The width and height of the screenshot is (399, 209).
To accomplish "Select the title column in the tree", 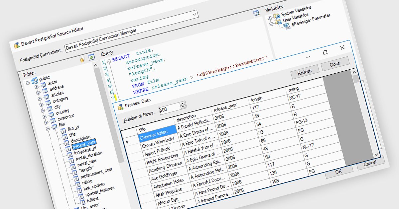I will pos(72,135).
